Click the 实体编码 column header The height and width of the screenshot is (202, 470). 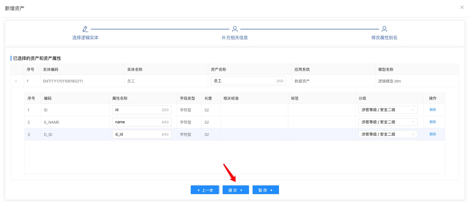51,69
